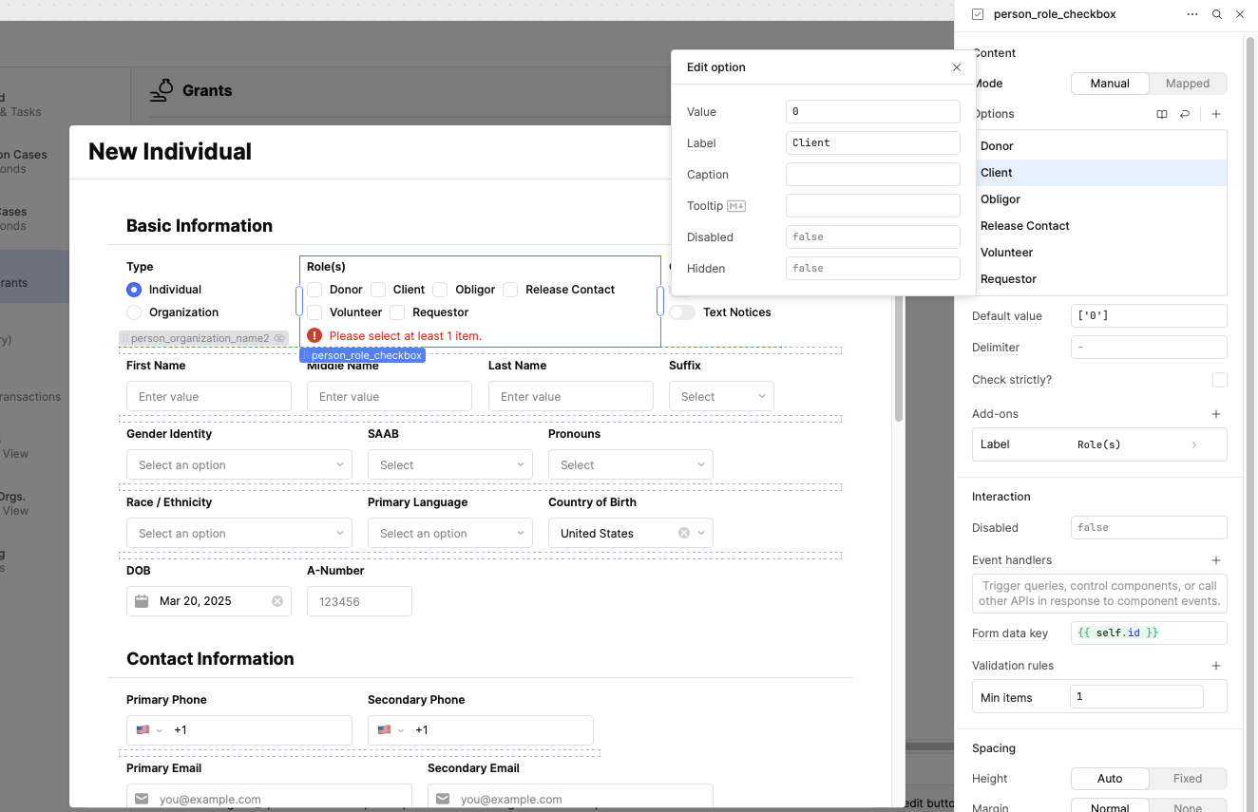This screenshot has height=812, width=1258.
Task: Open the Primary Language dropdown
Action: (450, 533)
